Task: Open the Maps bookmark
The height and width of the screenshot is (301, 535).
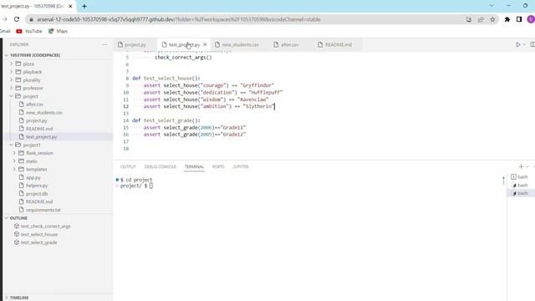Action: click(58, 31)
